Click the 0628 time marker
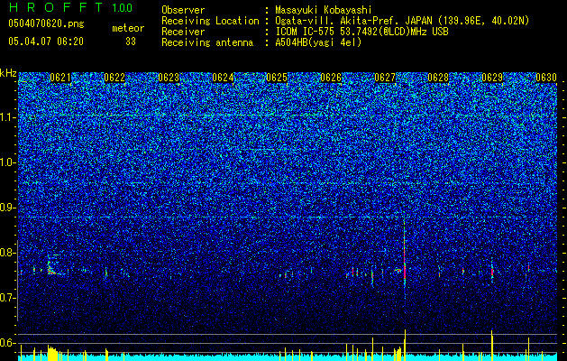 pyautogui.click(x=438, y=78)
